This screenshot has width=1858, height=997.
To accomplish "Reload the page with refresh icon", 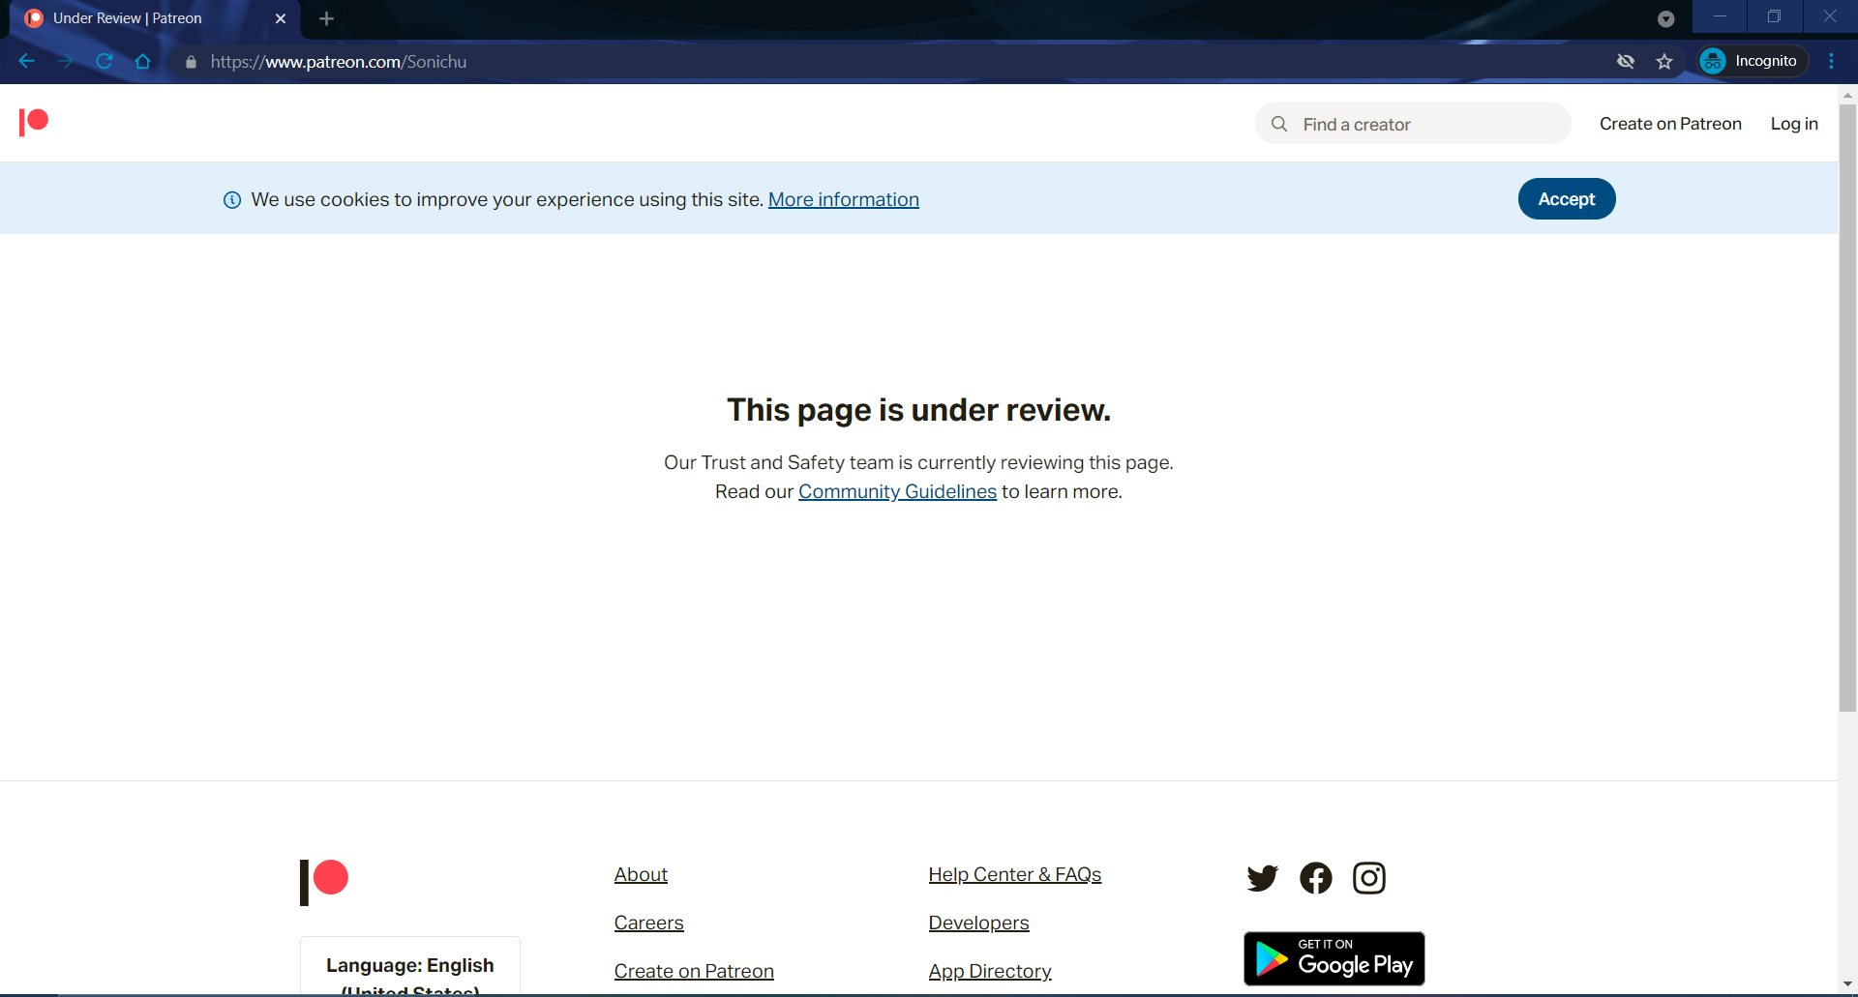I will pos(104,61).
